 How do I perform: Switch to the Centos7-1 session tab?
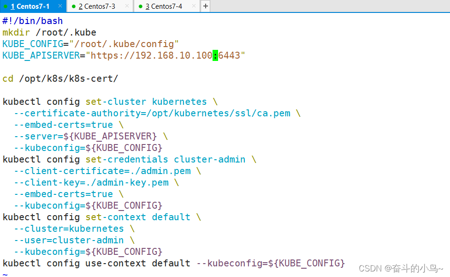pos(33,6)
